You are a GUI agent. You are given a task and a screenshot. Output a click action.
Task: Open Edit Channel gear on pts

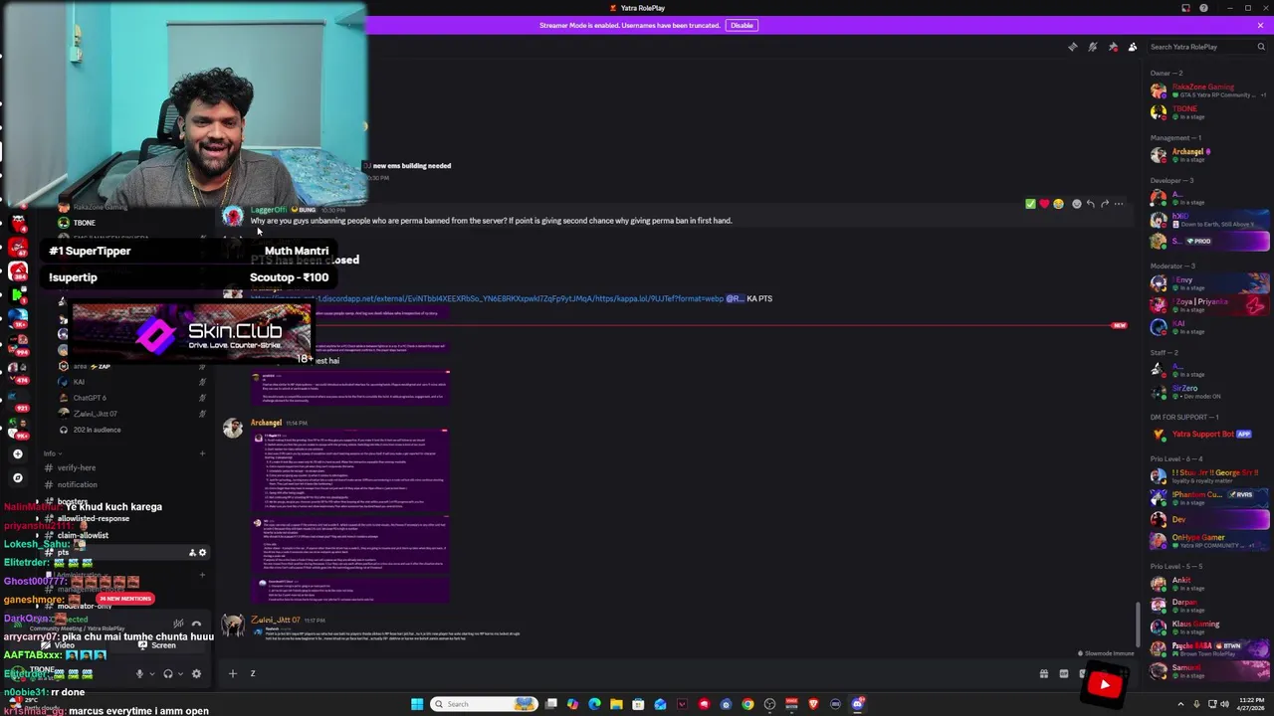(x=202, y=553)
